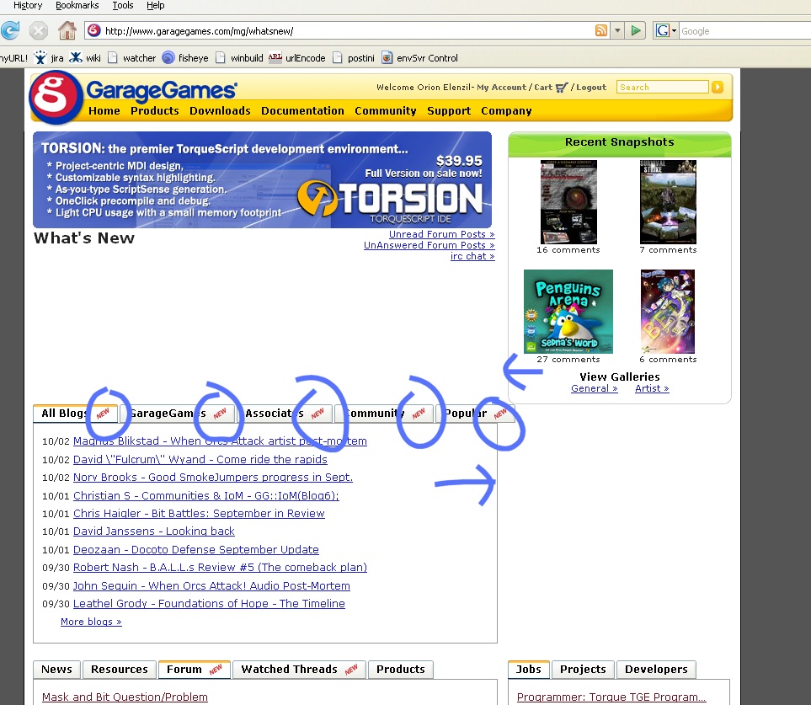Click the yellow site search submit arrow
The image size is (811, 705).
[718, 87]
